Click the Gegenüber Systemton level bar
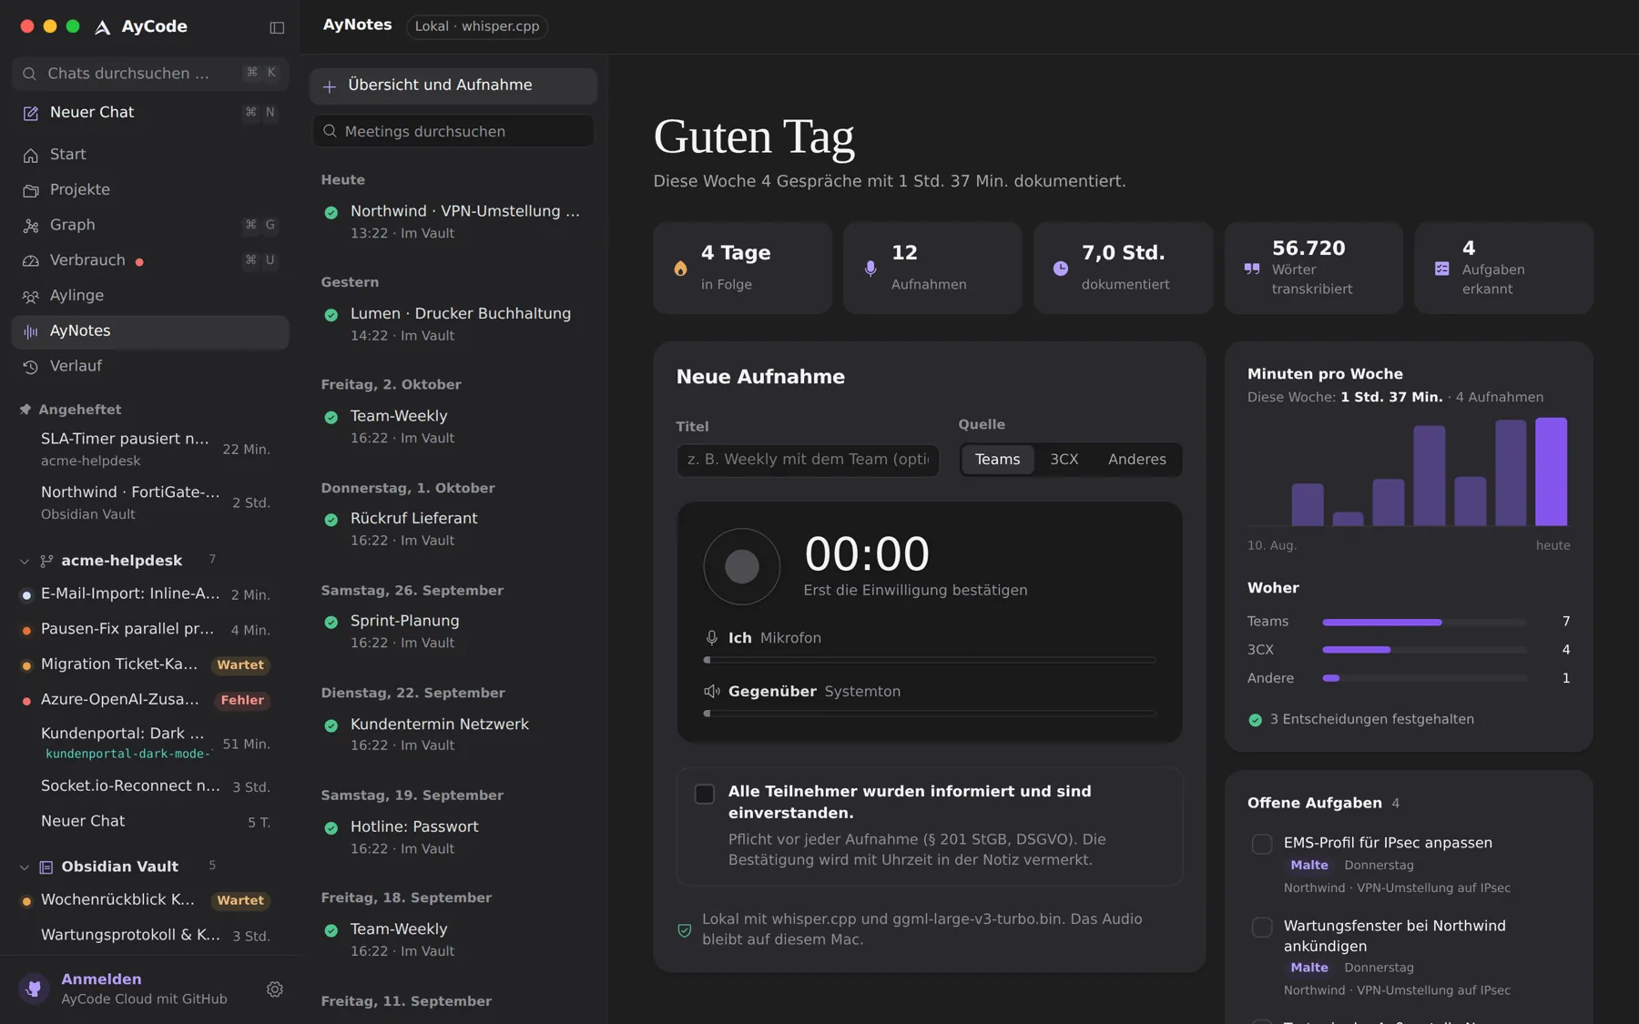Image resolution: width=1639 pixels, height=1024 pixels. coord(930,714)
